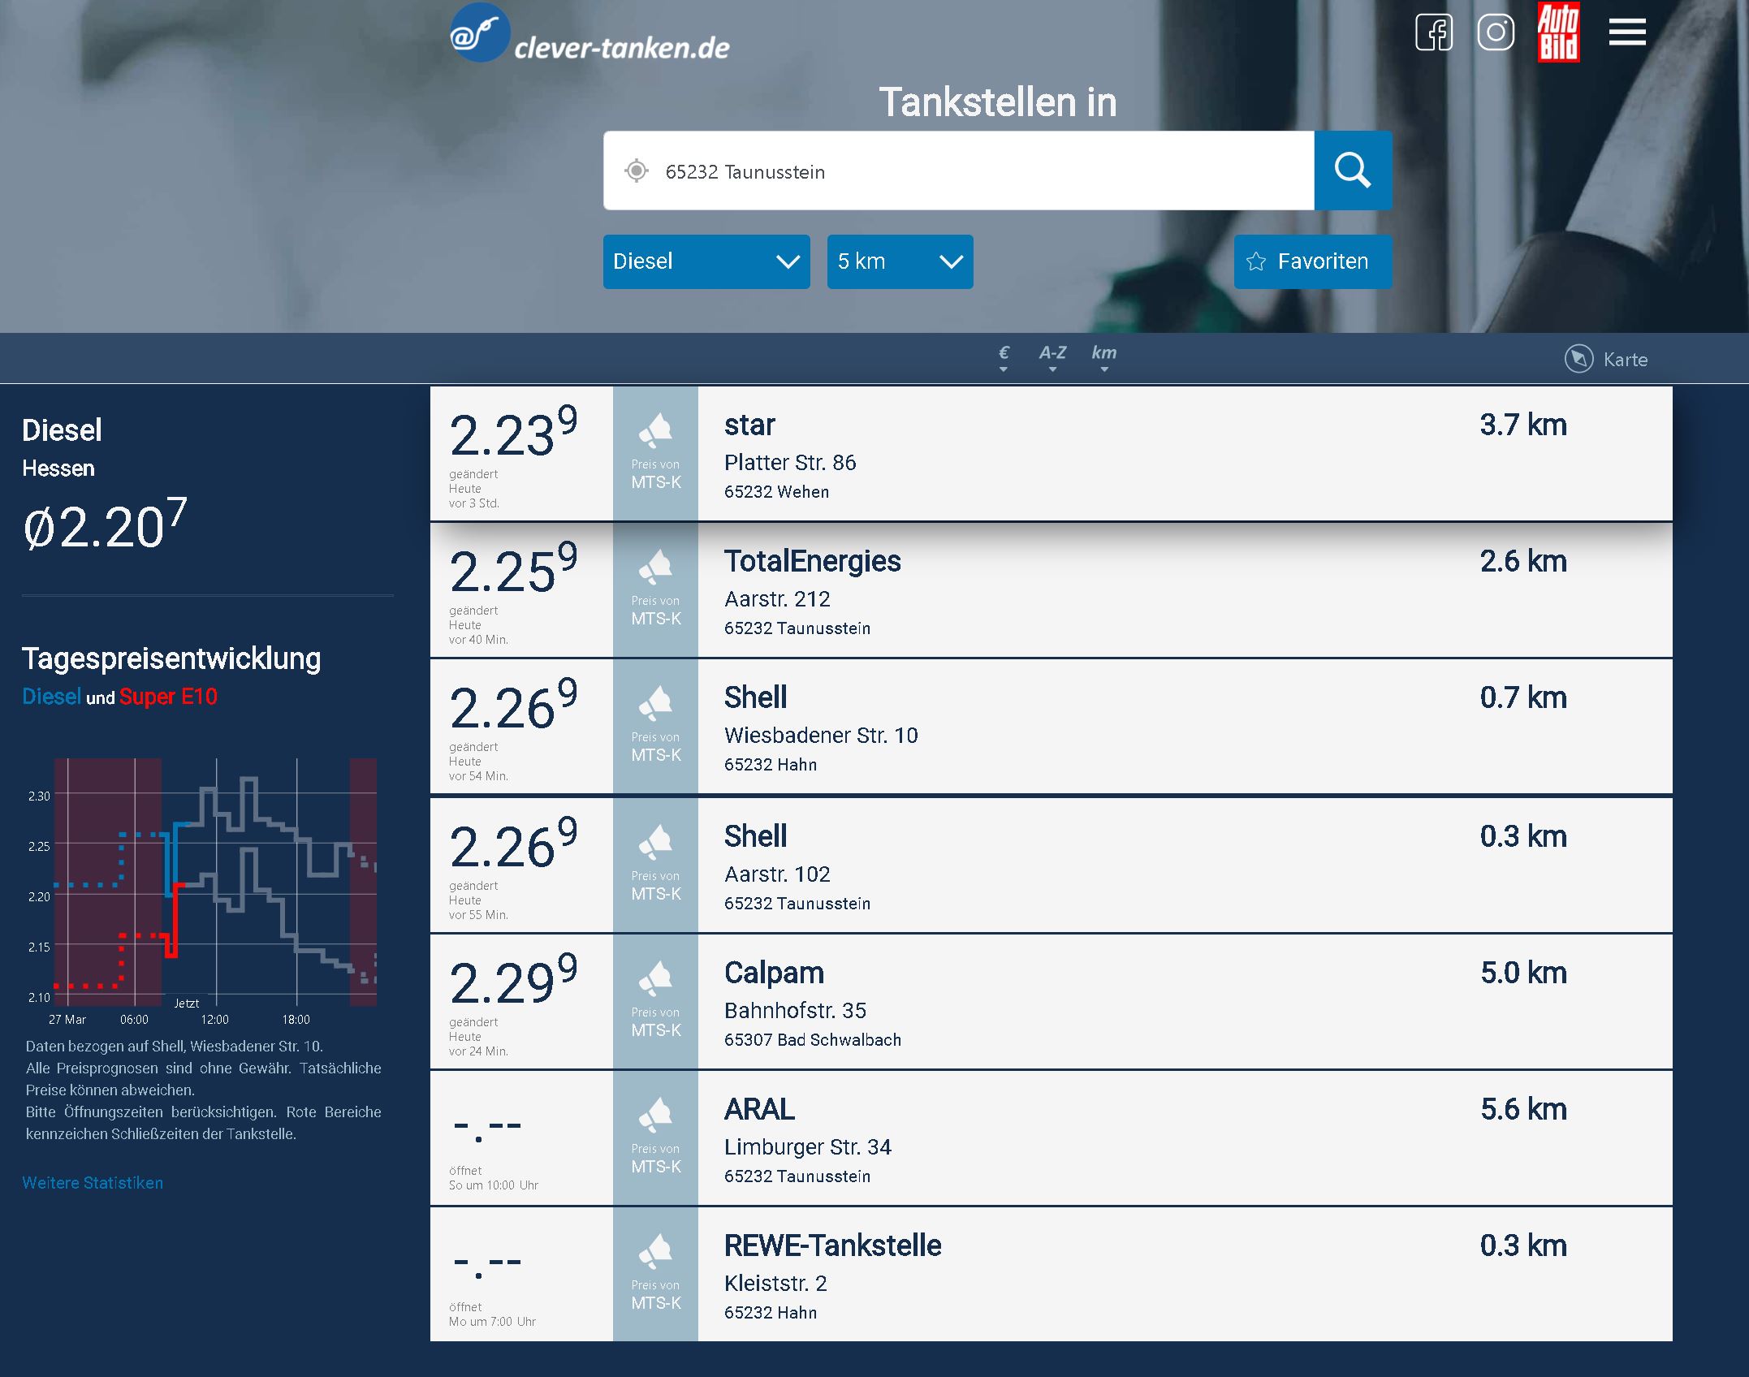Viewport: 1749px width, 1377px height.
Task: Click the Super E10 legend label
Action: click(x=168, y=697)
